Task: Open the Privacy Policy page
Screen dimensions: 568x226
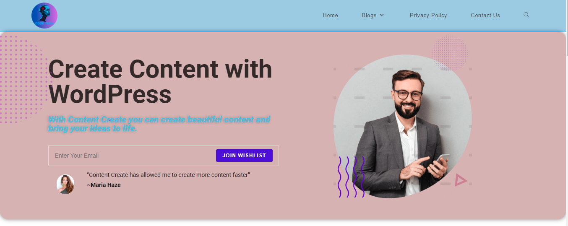Action: (428, 15)
